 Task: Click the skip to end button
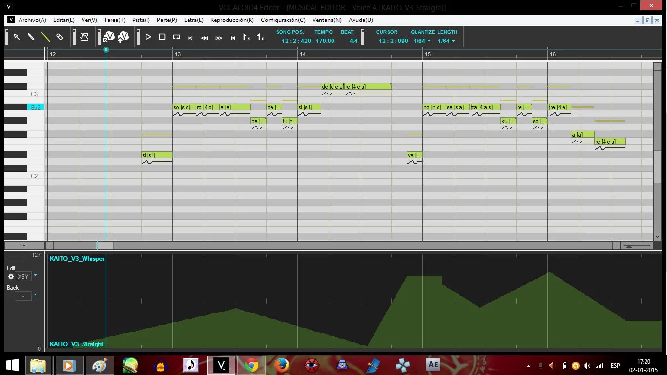233,37
